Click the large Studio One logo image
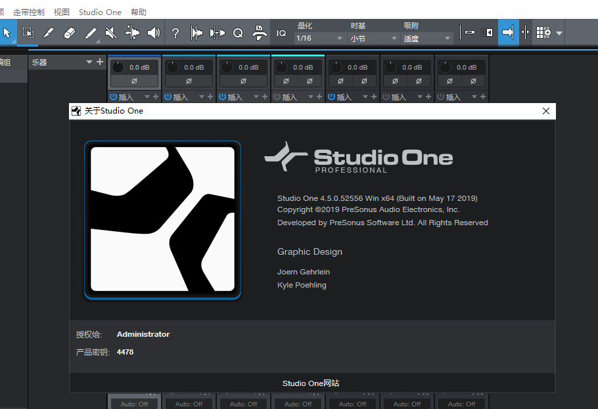This screenshot has height=409, width=598. [162, 220]
